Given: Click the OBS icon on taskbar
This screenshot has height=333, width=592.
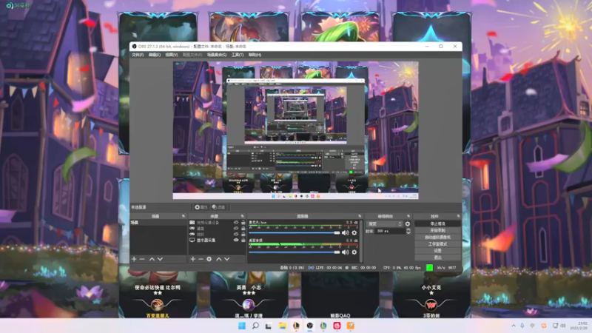Looking at the screenshot, I should (309, 326).
